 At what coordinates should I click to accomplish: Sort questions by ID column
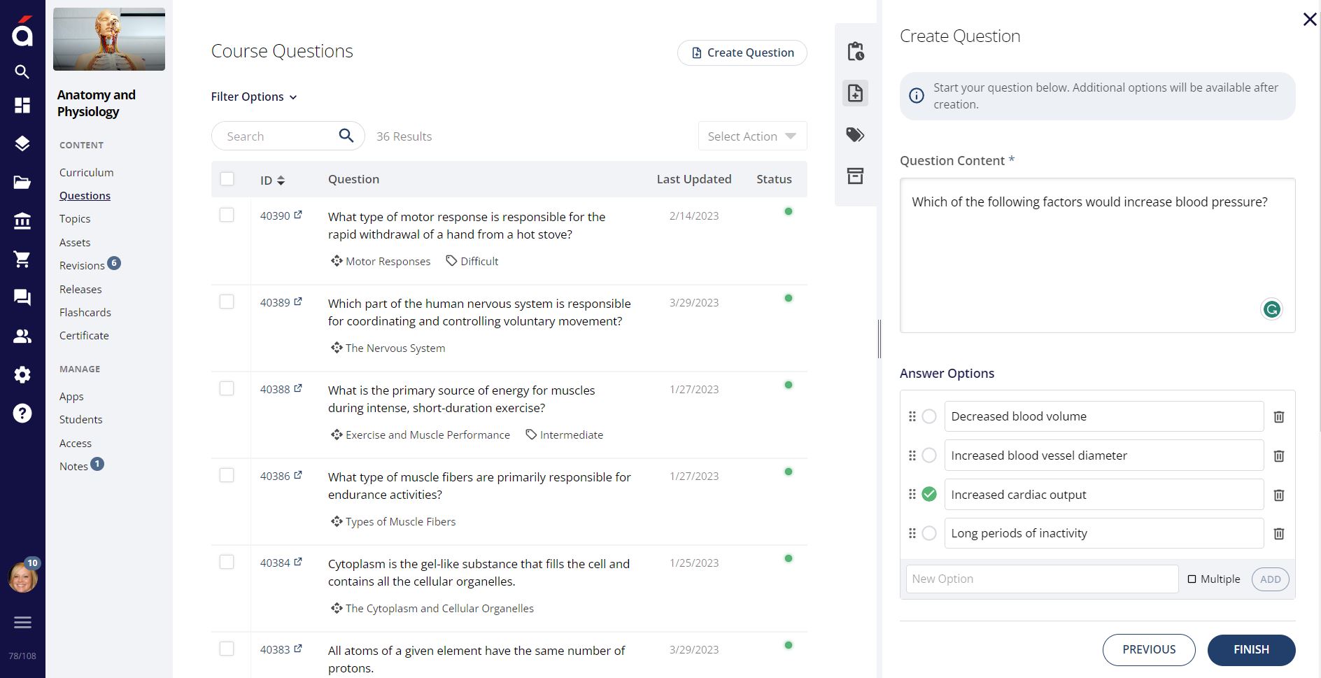(x=272, y=181)
